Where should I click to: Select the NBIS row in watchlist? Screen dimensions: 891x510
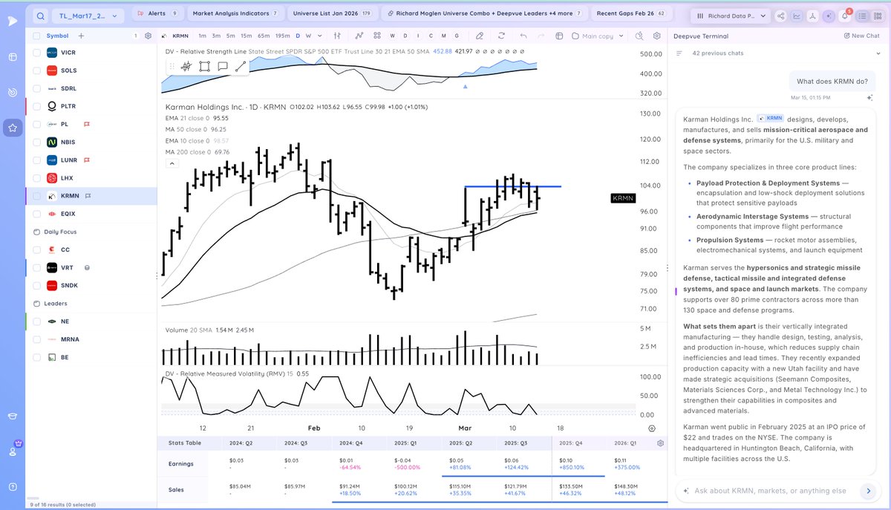pyautogui.click(x=91, y=142)
